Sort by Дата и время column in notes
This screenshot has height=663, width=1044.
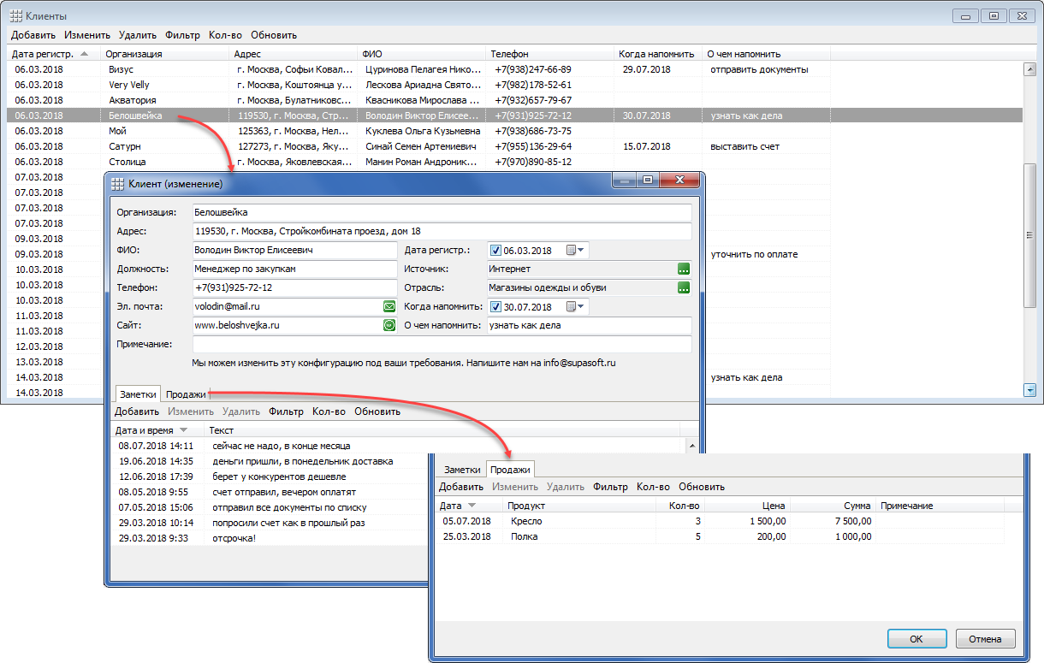(x=145, y=430)
